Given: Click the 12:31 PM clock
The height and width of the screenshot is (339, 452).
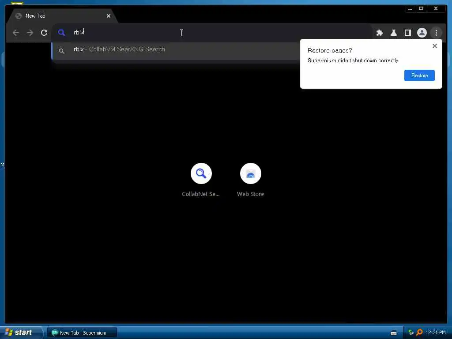Looking at the screenshot, I should pos(436,332).
